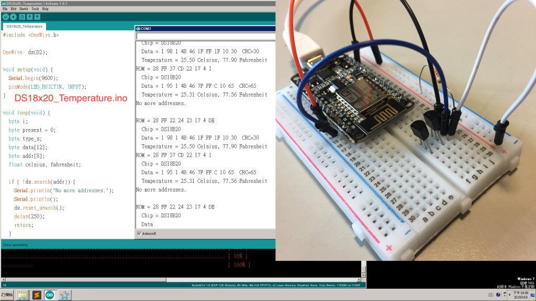Toggle the Autoscroll checkbox in serial monitor
This screenshot has height=301, width=536.
[x=139, y=234]
